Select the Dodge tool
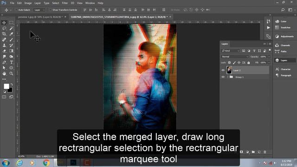This screenshot has width=297, height=167. coord(11,57)
